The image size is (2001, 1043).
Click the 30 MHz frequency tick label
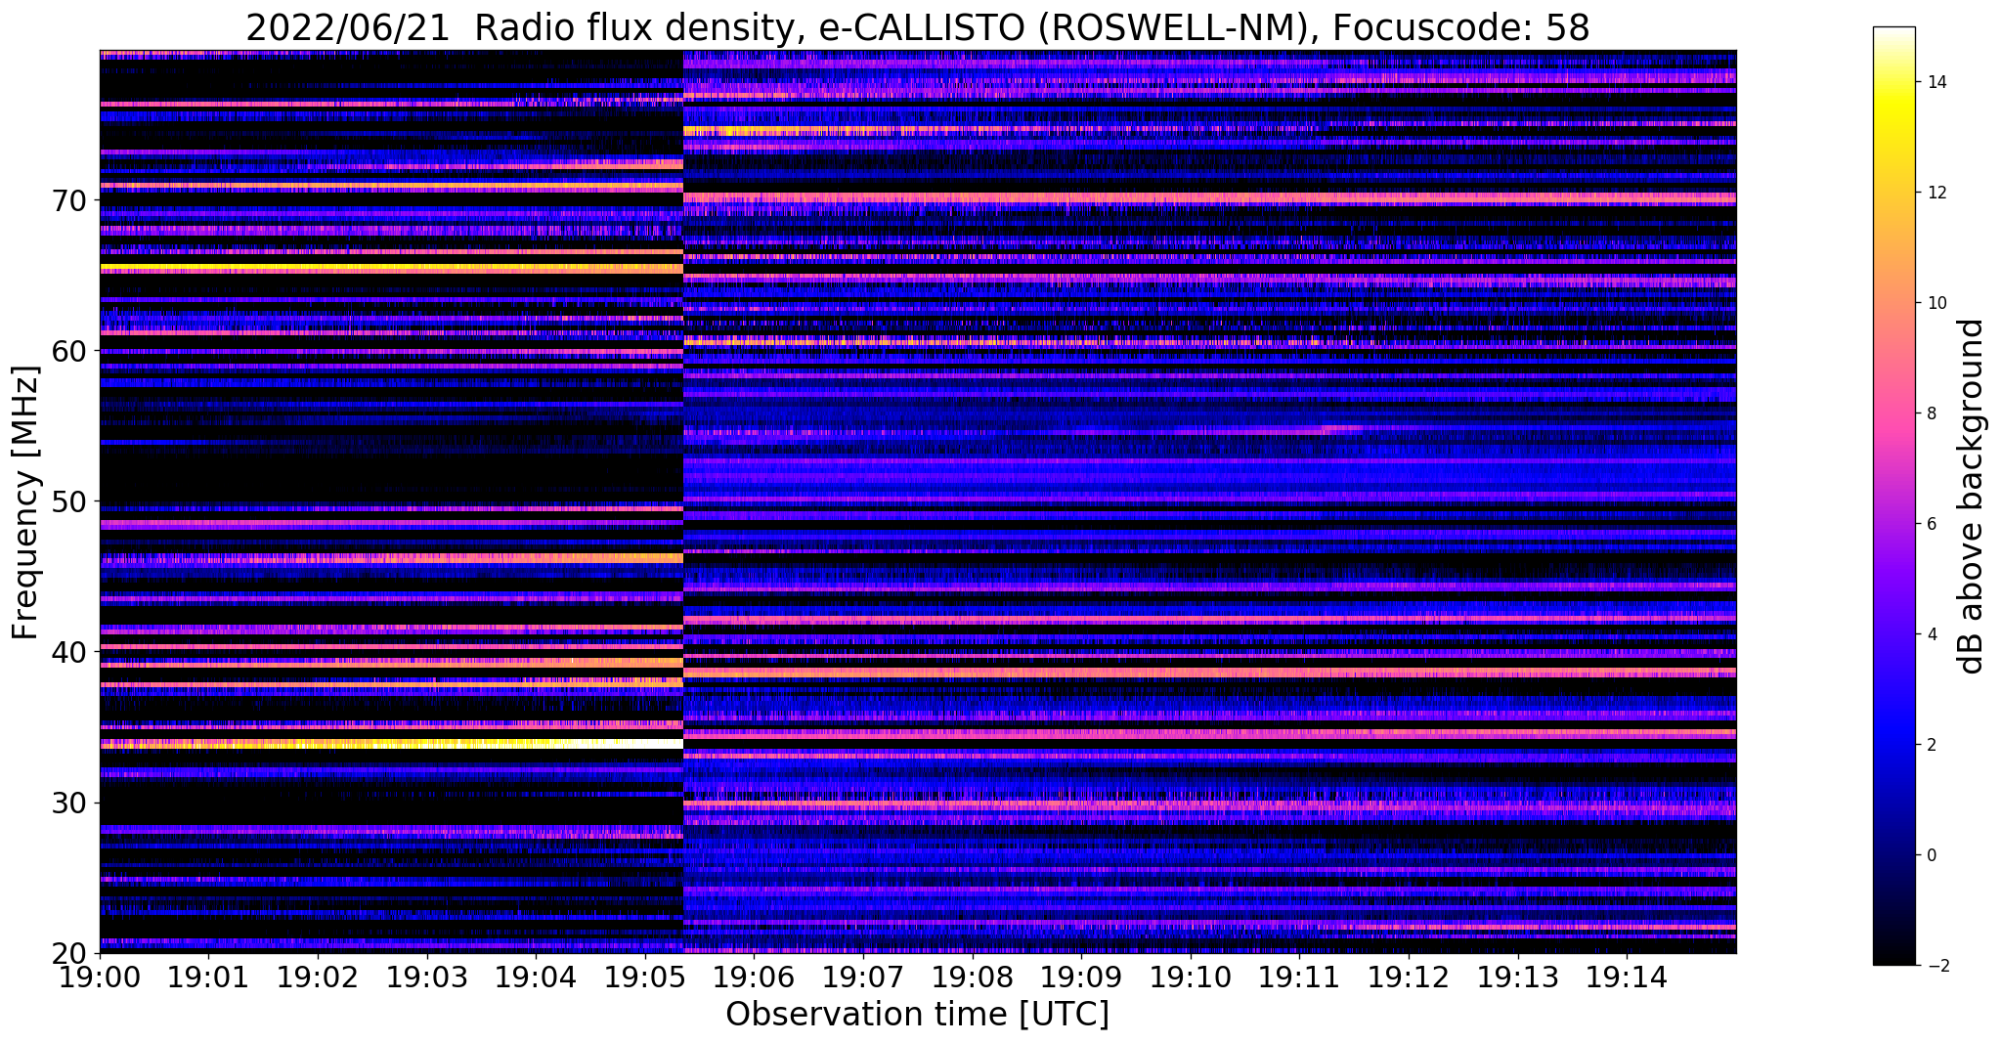[66, 803]
